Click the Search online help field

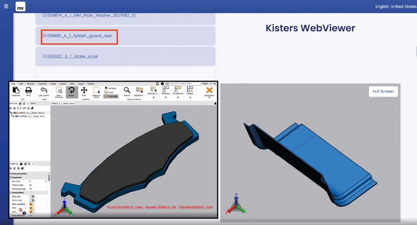[186, 84]
